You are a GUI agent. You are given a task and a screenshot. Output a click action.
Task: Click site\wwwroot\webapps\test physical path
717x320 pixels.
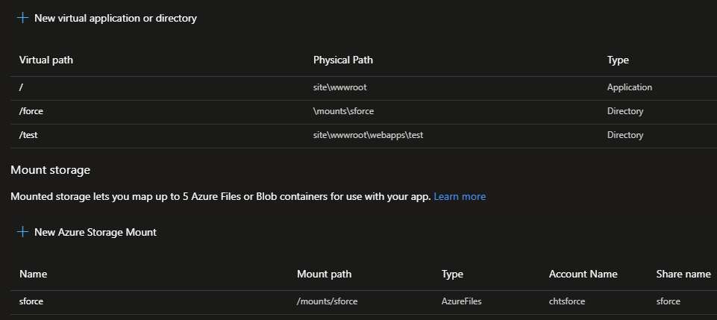tap(369, 135)
